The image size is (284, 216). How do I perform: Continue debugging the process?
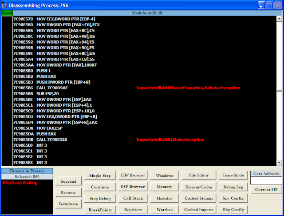pos(100,187)
